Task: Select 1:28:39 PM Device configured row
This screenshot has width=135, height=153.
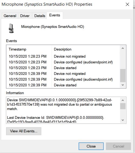Action: tap(63, 79)
